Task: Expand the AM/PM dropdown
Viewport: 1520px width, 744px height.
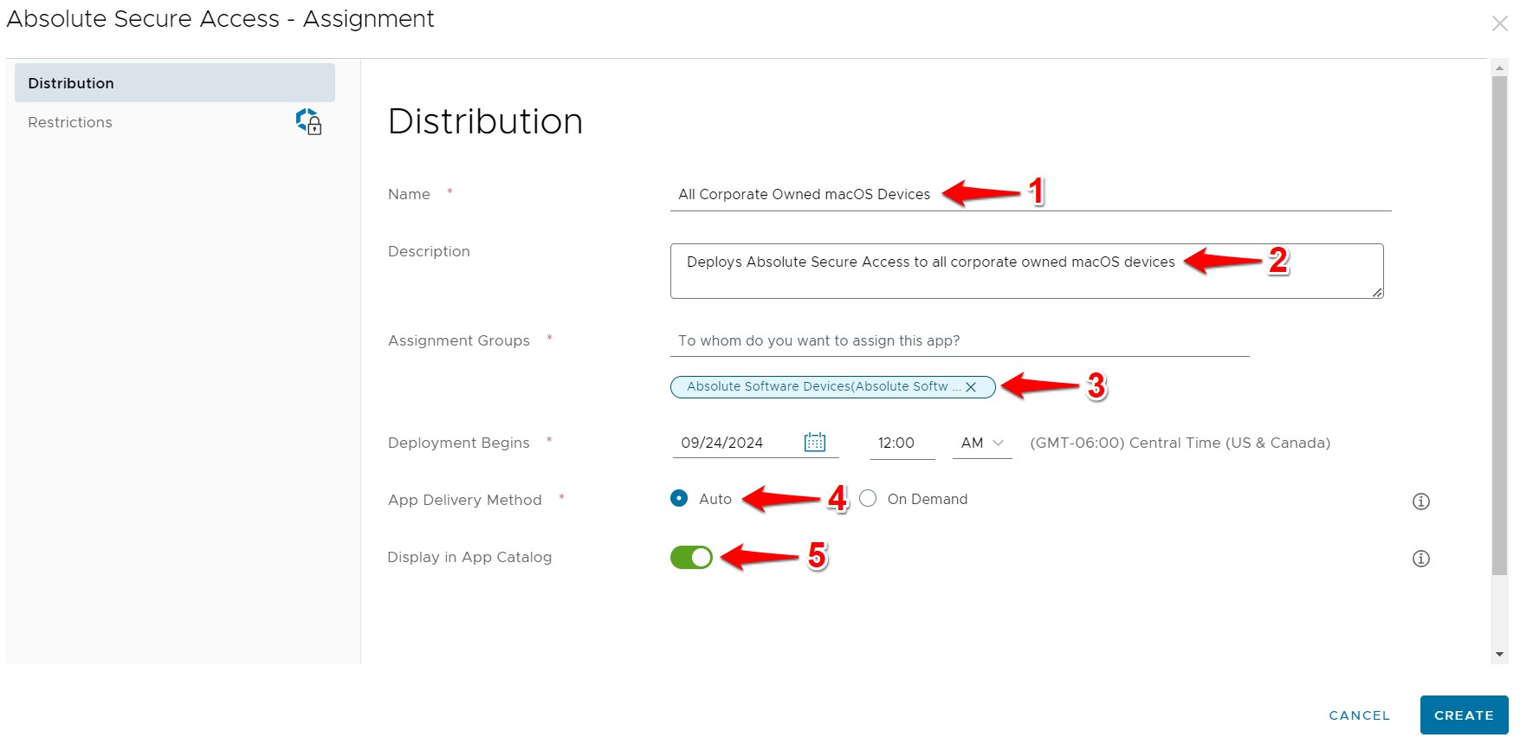Action: (x=981, y=443)
